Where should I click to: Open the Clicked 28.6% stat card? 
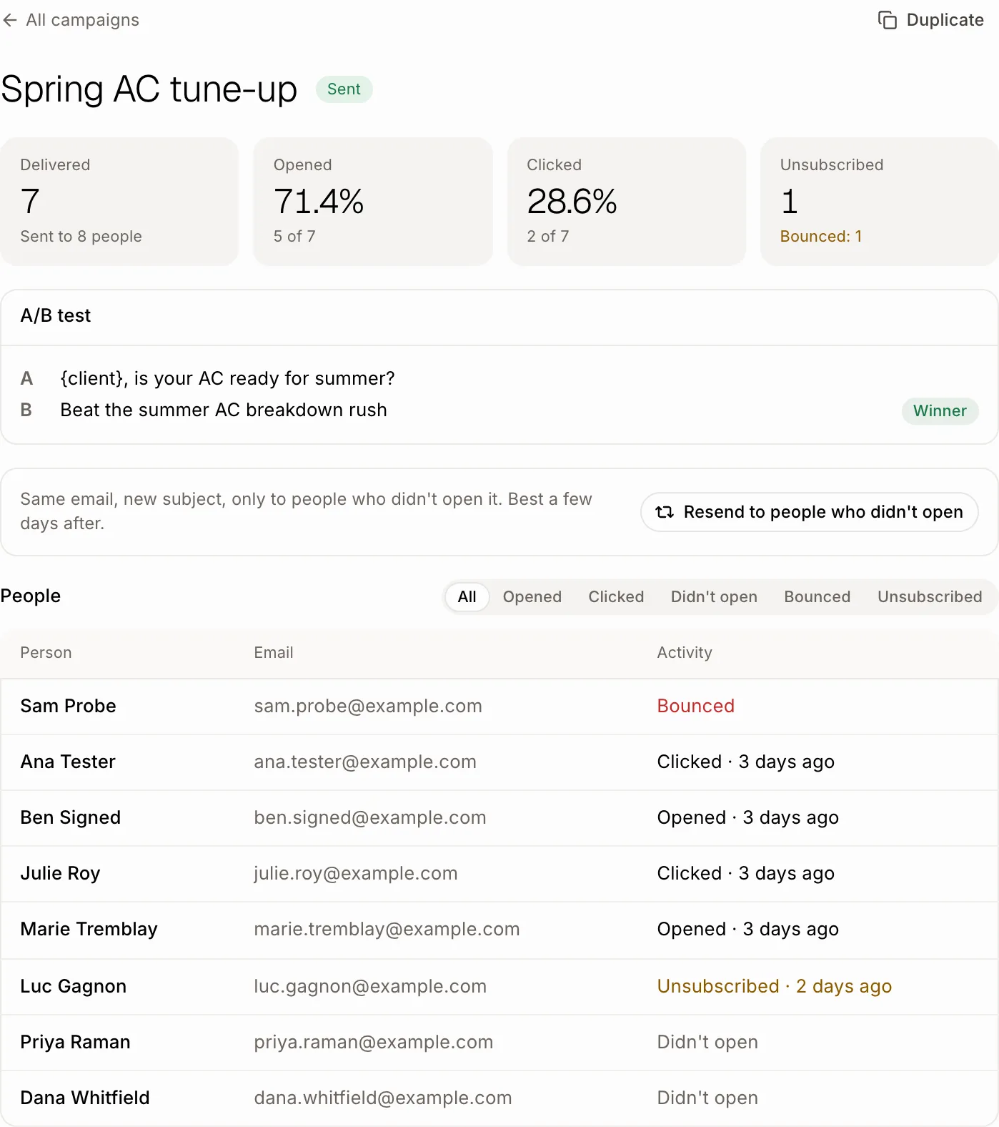pyautogui.click(x=627, y=202)
